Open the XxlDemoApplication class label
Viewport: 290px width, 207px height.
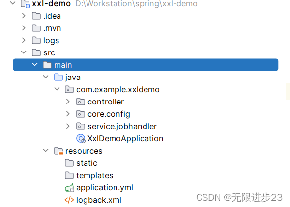tap(125, 139)
